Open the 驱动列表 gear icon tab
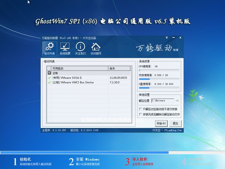225x169 pixels. [x=49, y=48]
